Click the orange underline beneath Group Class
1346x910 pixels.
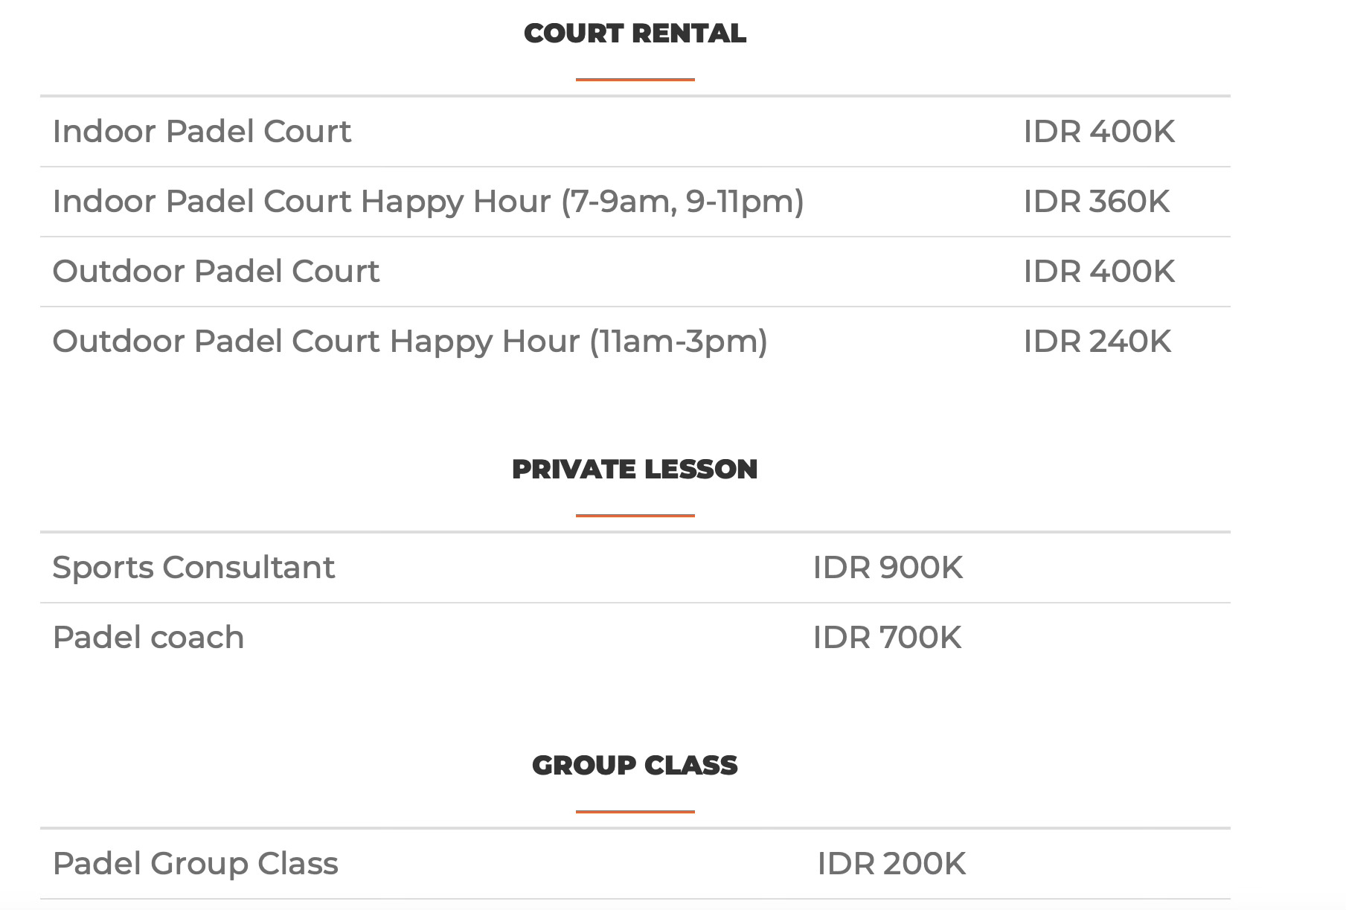635,811
